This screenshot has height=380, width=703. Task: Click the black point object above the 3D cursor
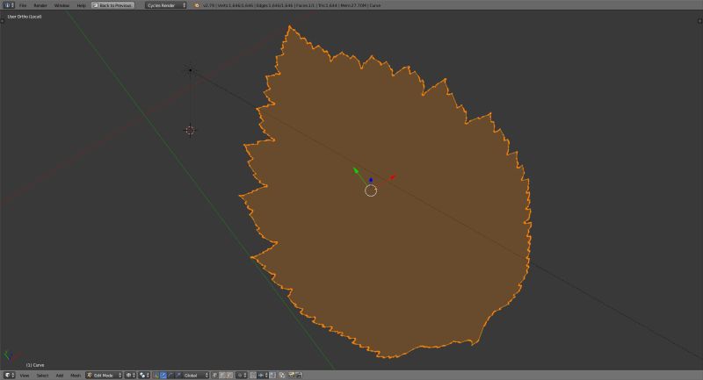point(191,70)
